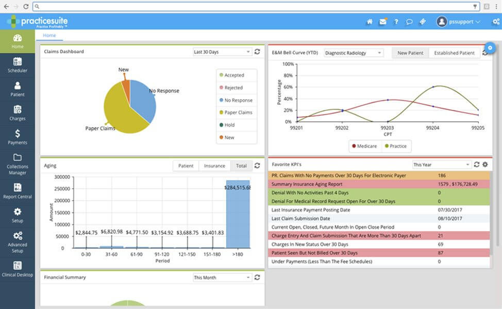Open the Setup module in sidebar
The height and width of the screenshot is (309, 502).
click(18, 216)
